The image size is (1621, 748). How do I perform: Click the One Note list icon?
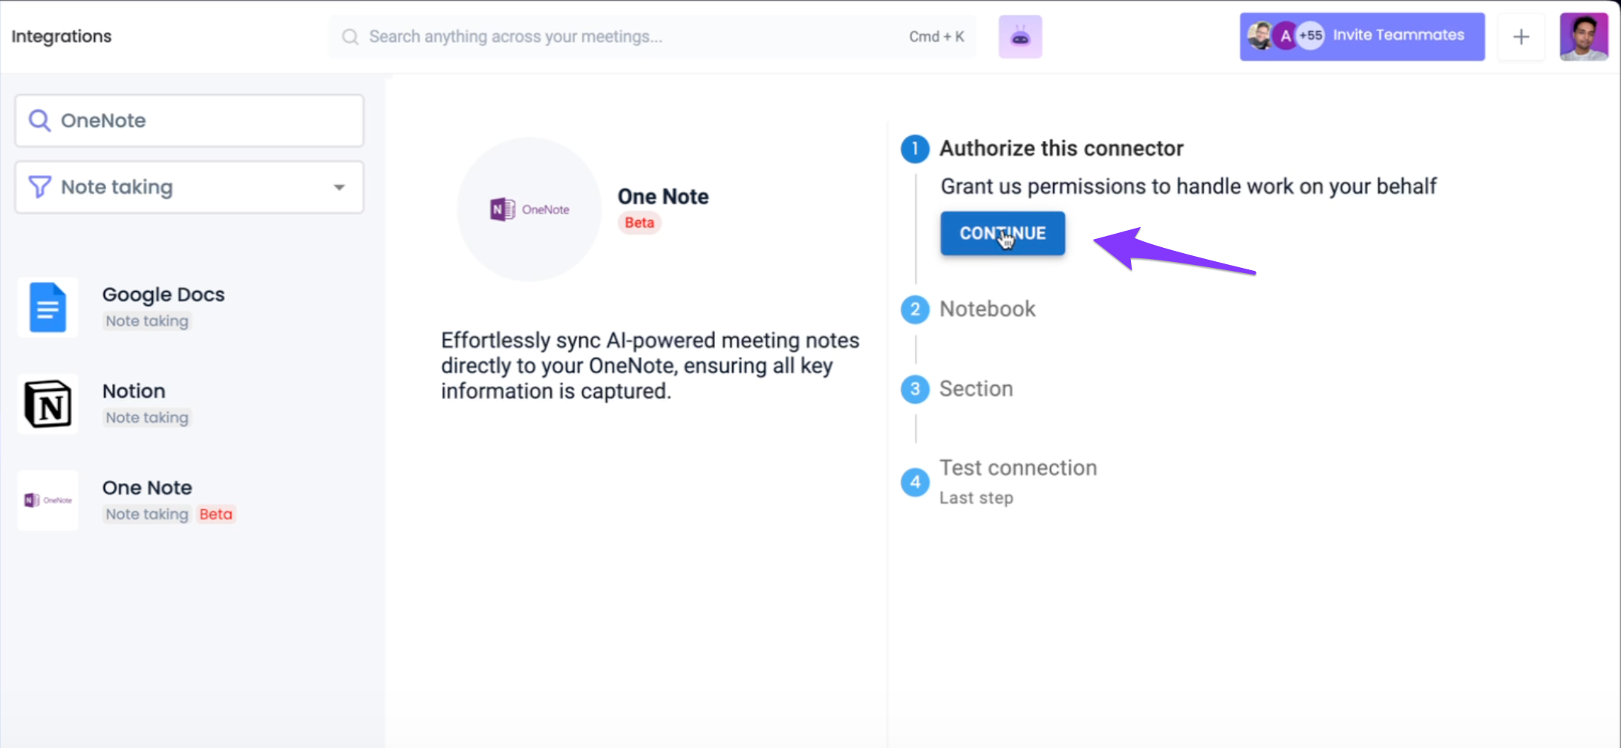pyautogui.click(x=48, y=500)
